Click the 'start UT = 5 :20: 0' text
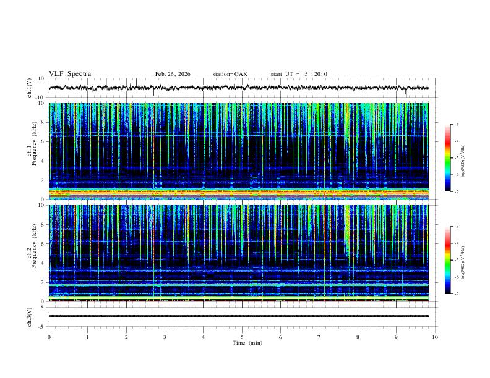This screenshot has height=378, width=490. [x=299, y=74]
